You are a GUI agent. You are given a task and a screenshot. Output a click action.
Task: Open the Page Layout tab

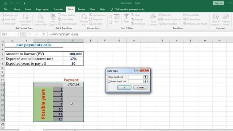click(42, 9)
